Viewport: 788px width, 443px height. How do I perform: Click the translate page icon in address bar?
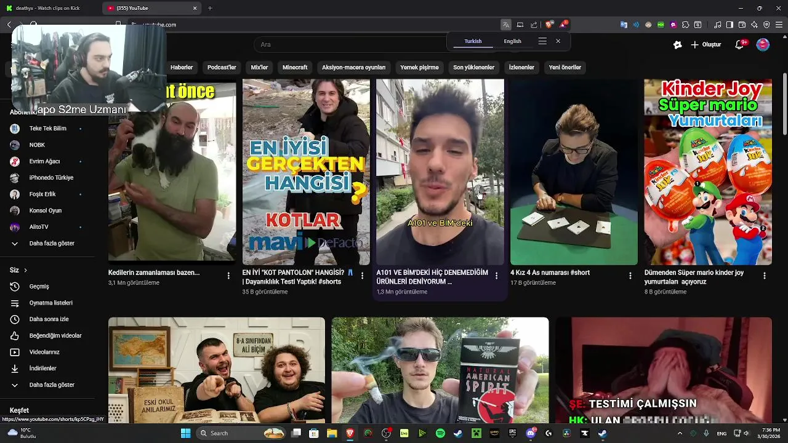[x=505, y=25]
